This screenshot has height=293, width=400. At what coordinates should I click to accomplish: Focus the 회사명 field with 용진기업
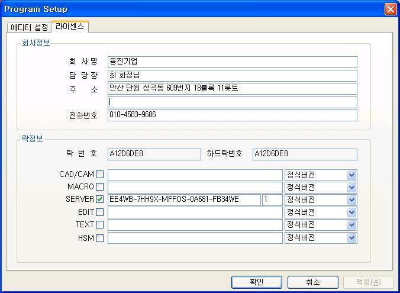coord(233,62)
